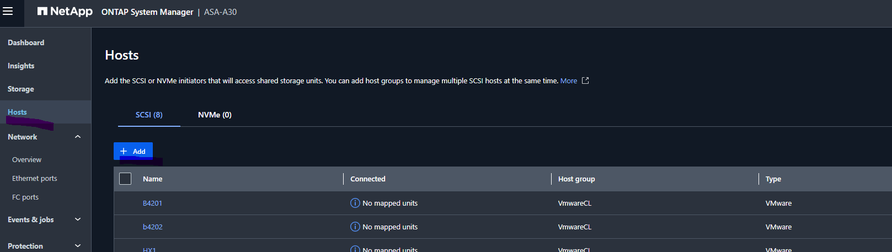Image resolution: width=892 pixels, height=252 pixels.
Task: Open the Storage sidebar item
Action: (x=21, y=89)
